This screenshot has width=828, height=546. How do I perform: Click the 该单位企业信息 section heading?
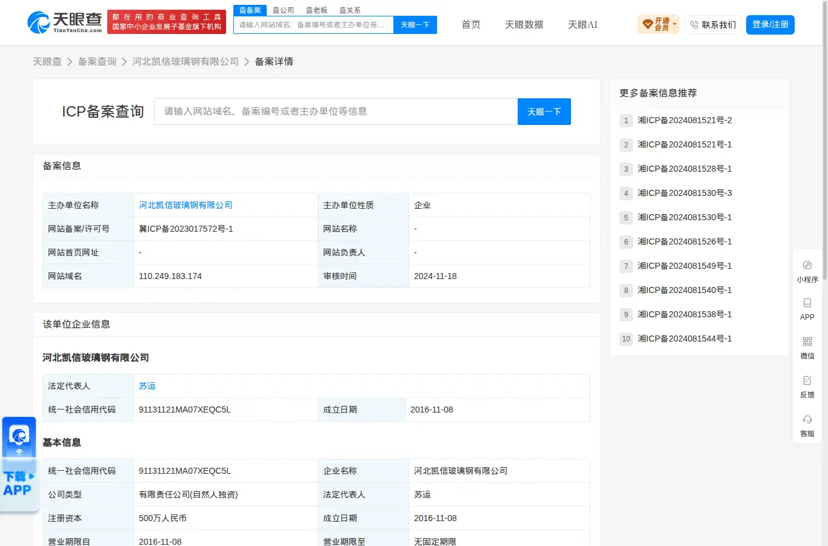coord(76,324)
